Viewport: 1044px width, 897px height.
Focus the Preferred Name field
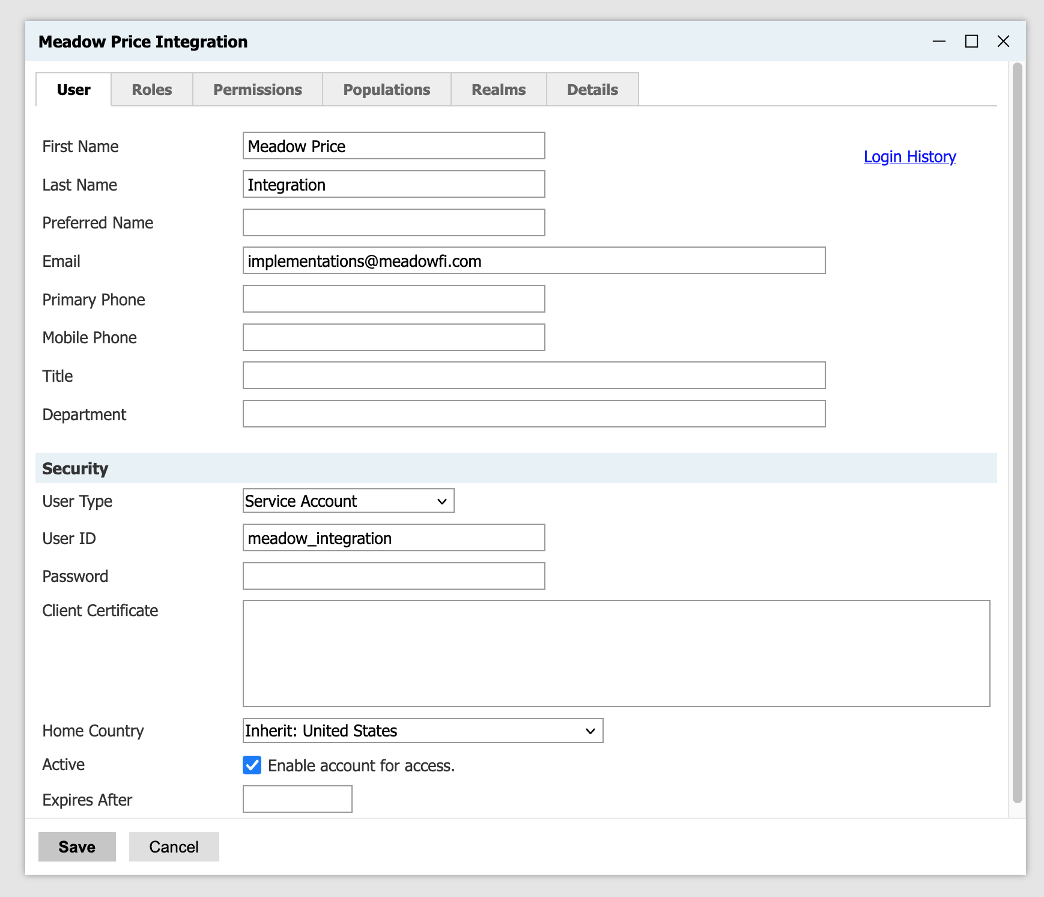[394, 222]
